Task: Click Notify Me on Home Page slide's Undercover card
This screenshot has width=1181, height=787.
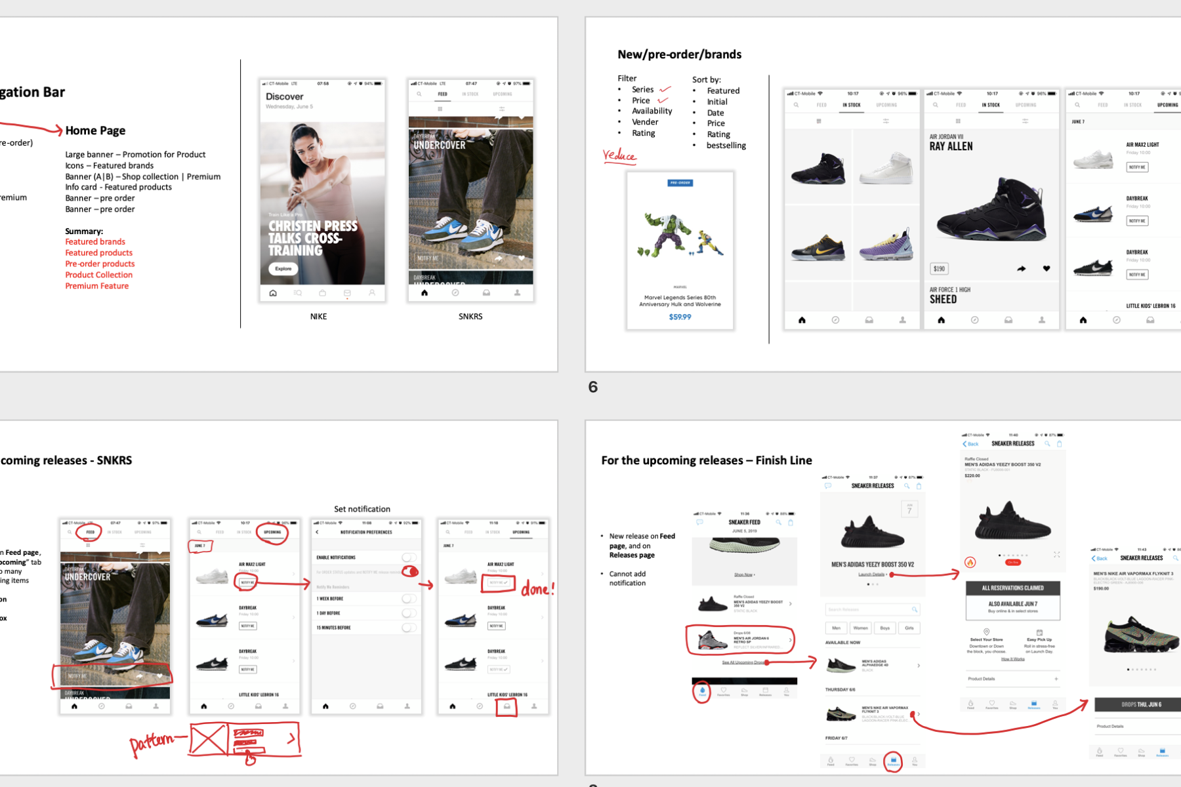Action: (427, 258)
